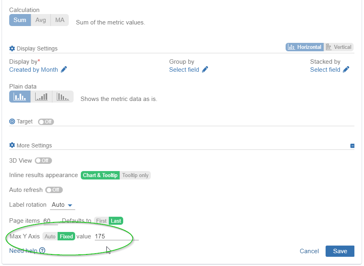Select the Avg calculation method
The width and height of the screenshot is (364, 266).
40,20
